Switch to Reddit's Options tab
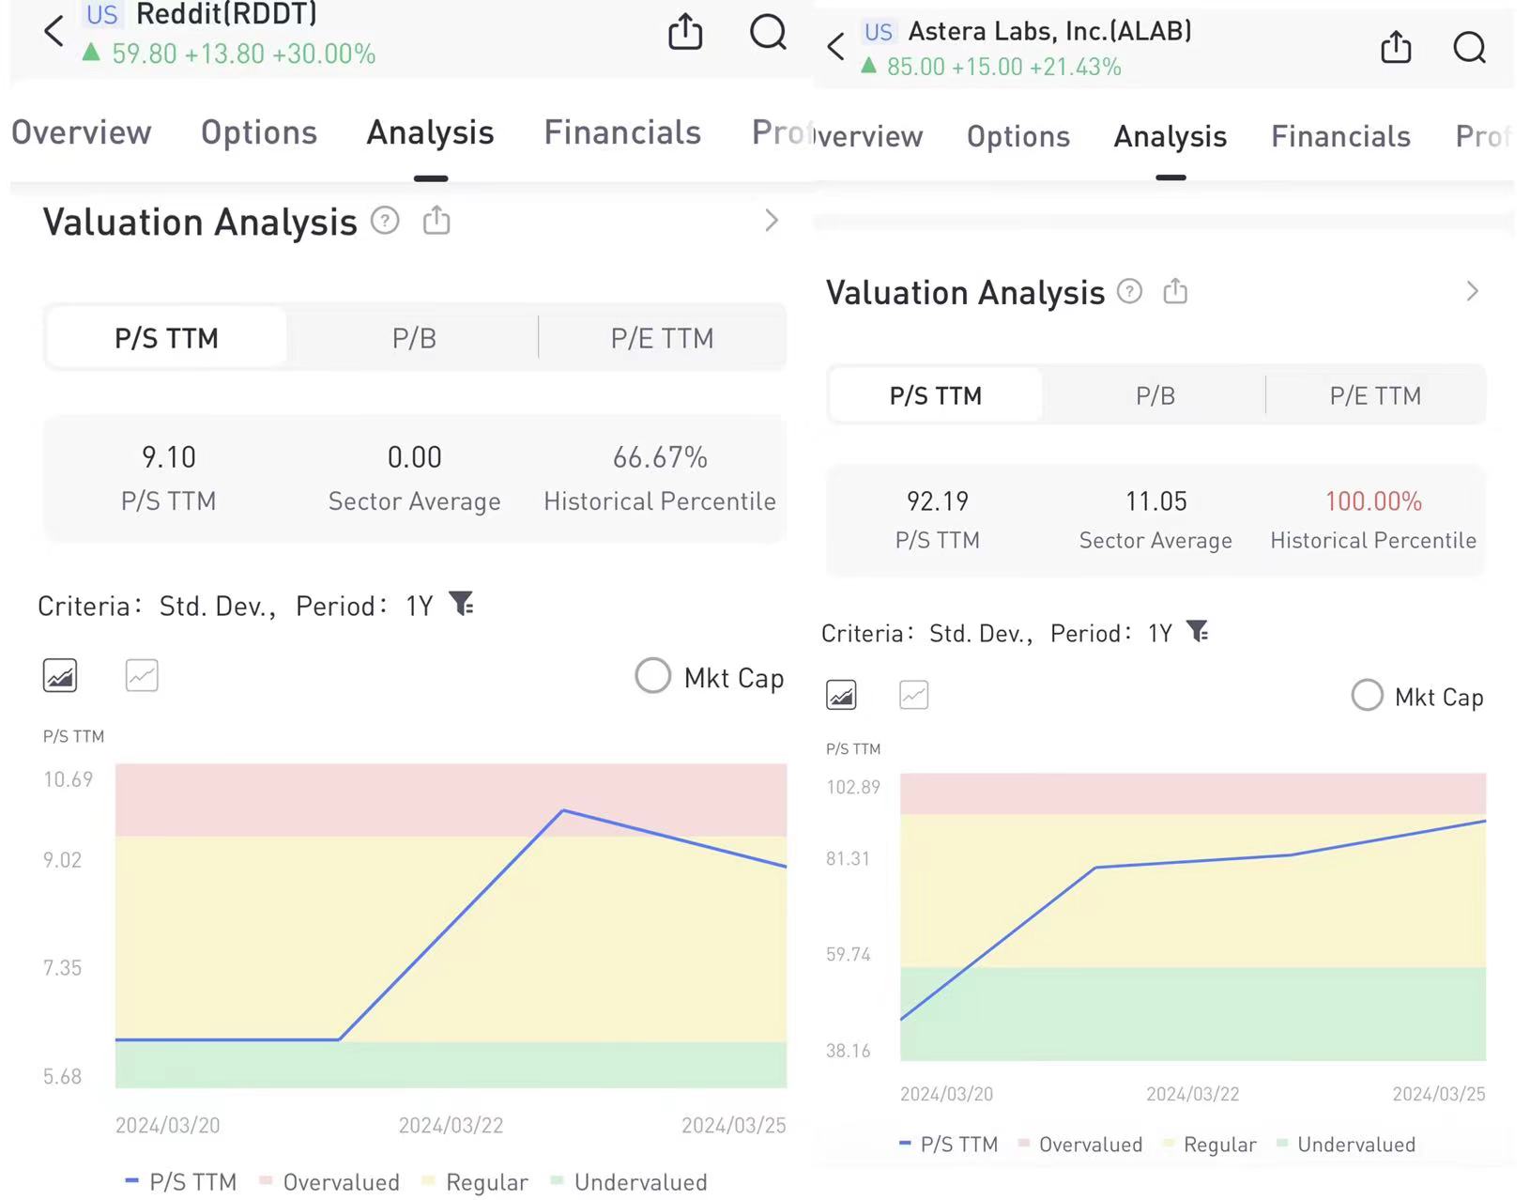This screenshot has height=1200, width=1530. (x=259, y=132)
